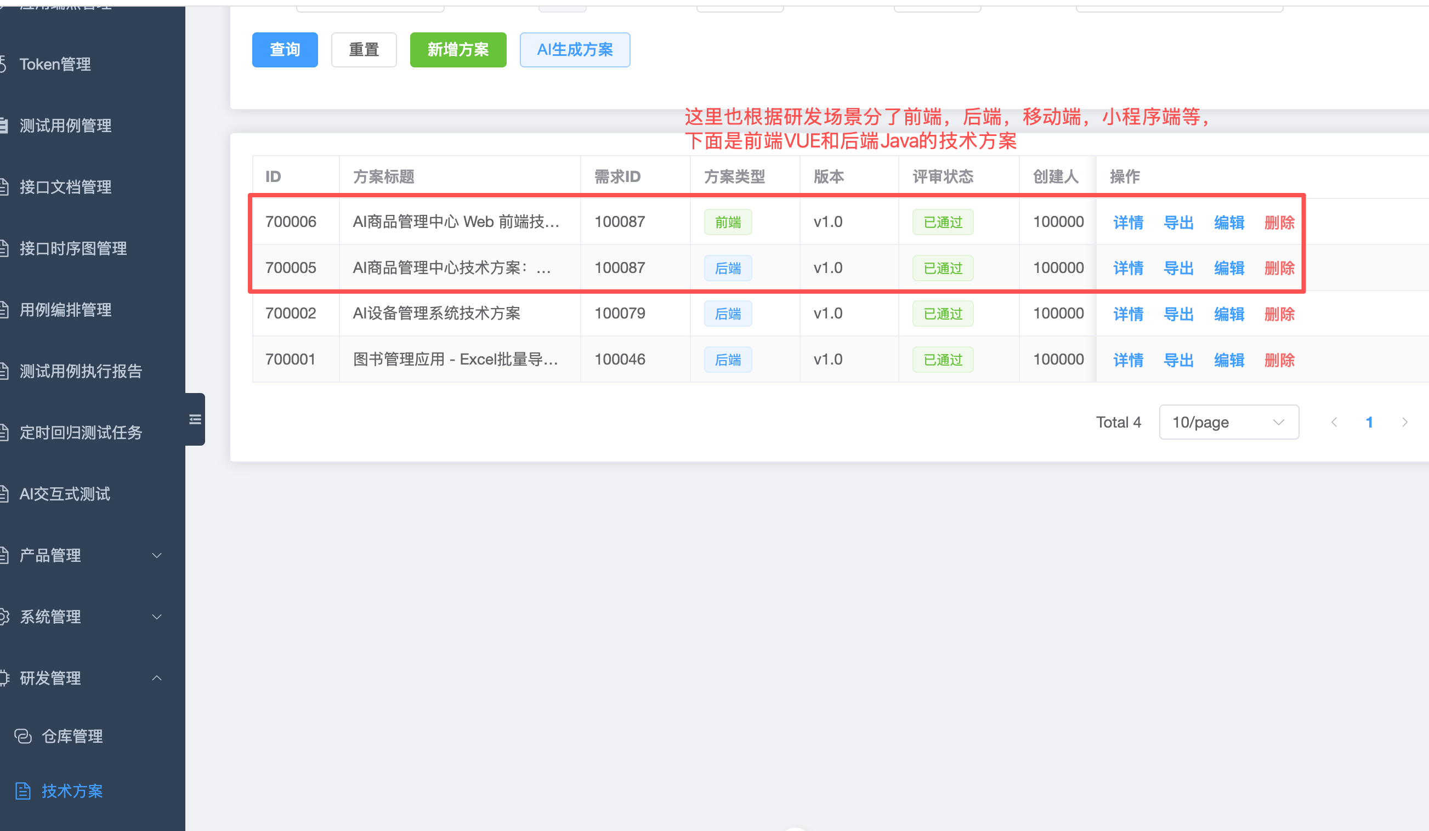Click page number 1 in pagination

(x=1369, y=422)
